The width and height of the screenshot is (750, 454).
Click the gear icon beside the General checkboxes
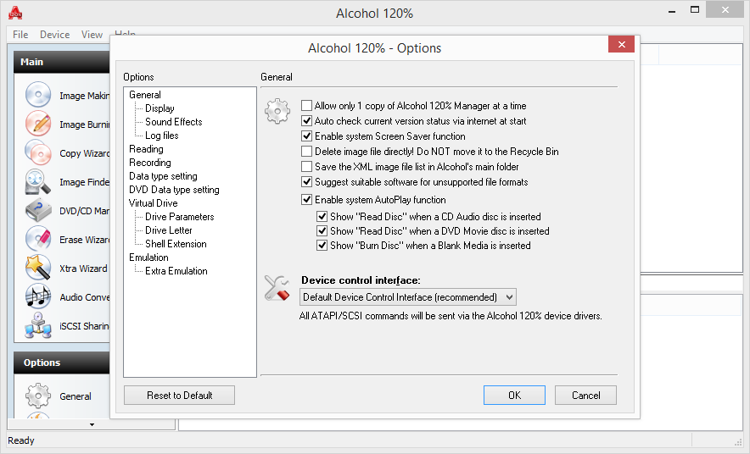(277, 112)
